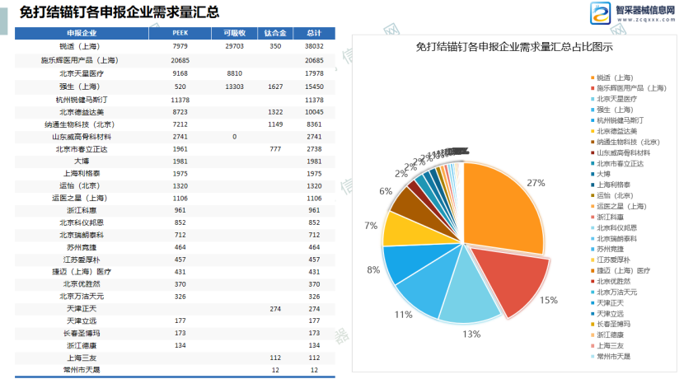684x379 pixels.
Task: Click the legend swatch for 常州市天晟
Action: pos(593,356)
